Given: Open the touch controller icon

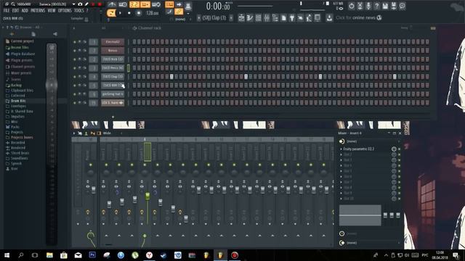Looking at the screenshot, I should [309, 18].
